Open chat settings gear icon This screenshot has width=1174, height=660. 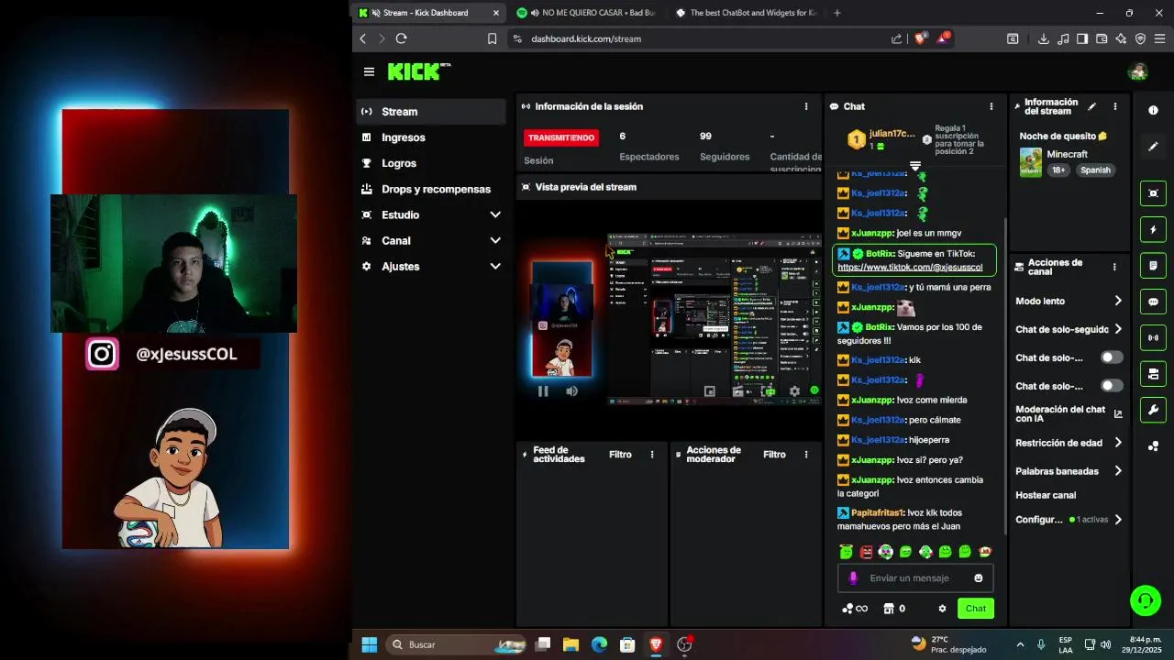(x=942, y=609)
